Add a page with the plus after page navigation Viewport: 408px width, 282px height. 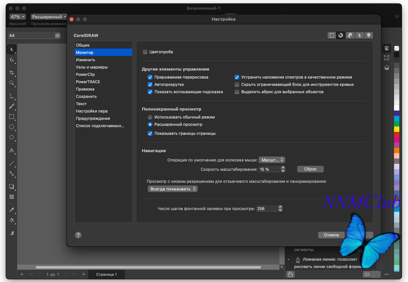coord(84,274)
